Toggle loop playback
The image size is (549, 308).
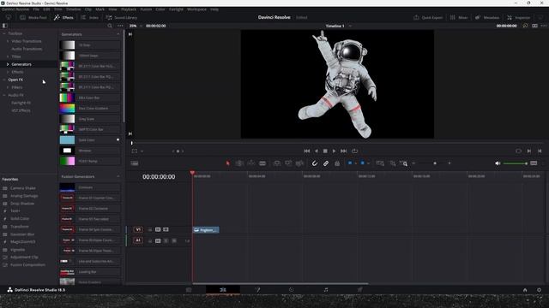click(354, 151)
